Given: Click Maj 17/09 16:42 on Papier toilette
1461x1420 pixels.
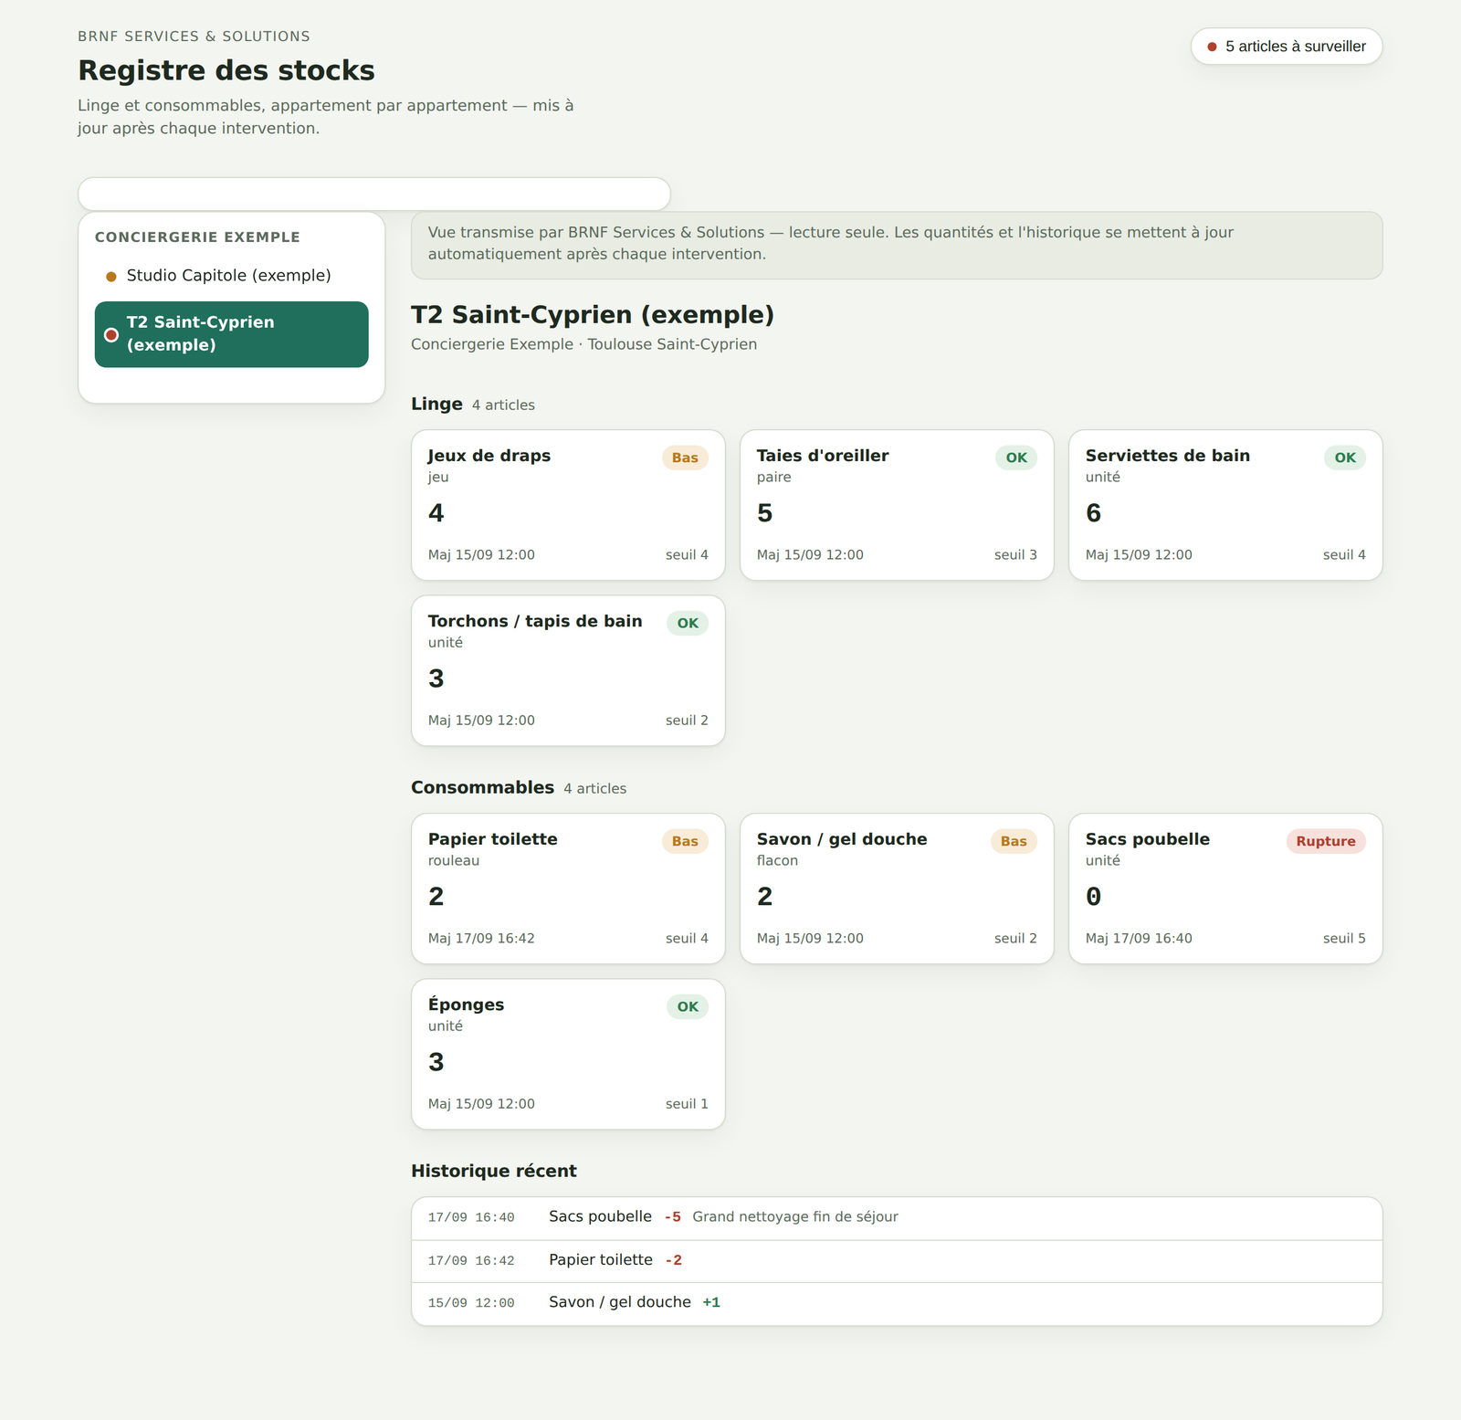Looking at the screenshot, I should (x=481, y=938).
